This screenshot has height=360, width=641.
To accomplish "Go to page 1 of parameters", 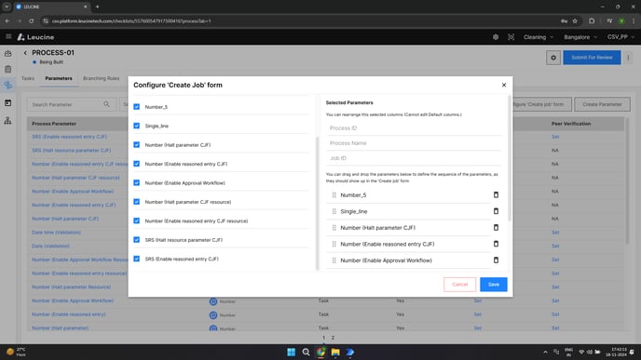I will pos(323,338).
